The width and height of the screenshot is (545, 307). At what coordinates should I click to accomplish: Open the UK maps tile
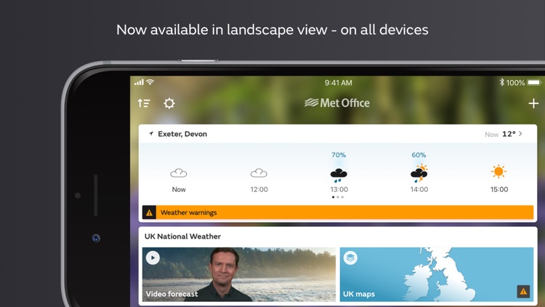point(437,274)
